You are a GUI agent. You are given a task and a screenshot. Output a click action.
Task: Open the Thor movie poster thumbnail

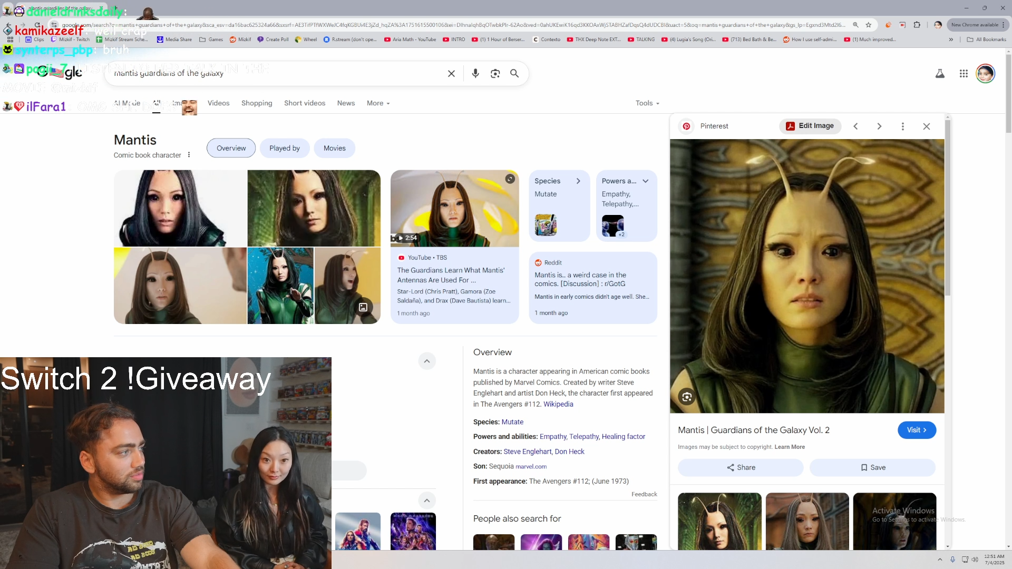(x=357, y=531)
